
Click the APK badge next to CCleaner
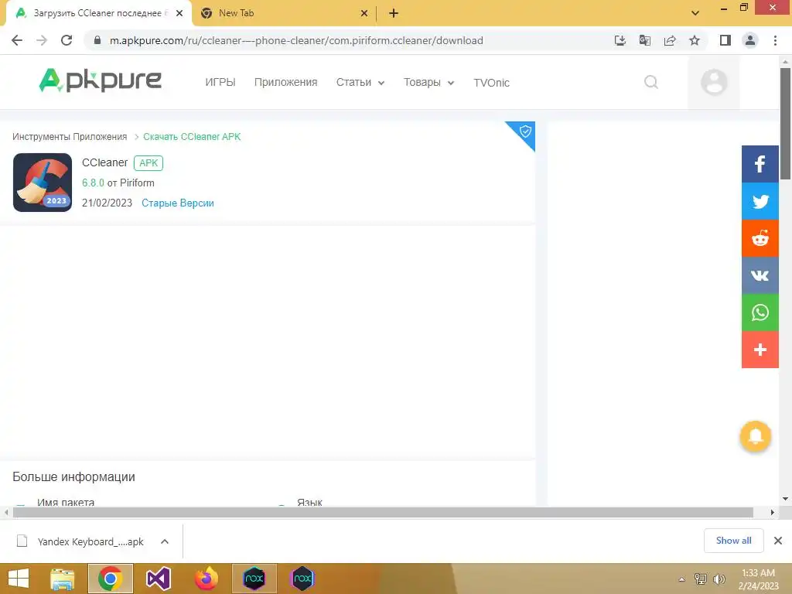[x=148, y=163]
